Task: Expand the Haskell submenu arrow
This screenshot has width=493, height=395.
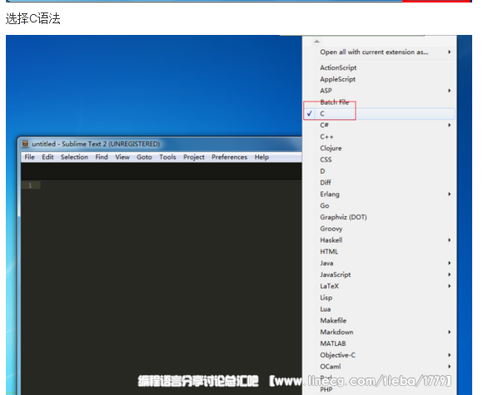Action: pyautogui.click(x=450, y=240)
